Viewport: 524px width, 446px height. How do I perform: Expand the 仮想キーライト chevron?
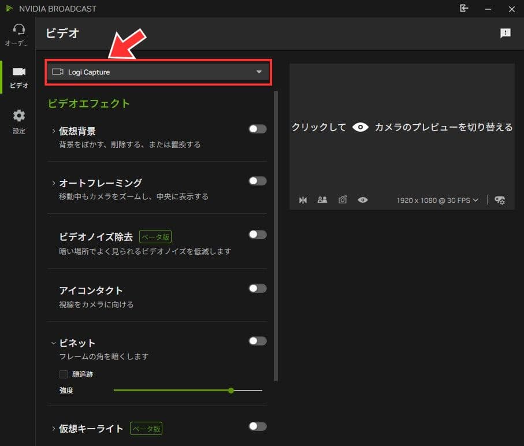54,429
